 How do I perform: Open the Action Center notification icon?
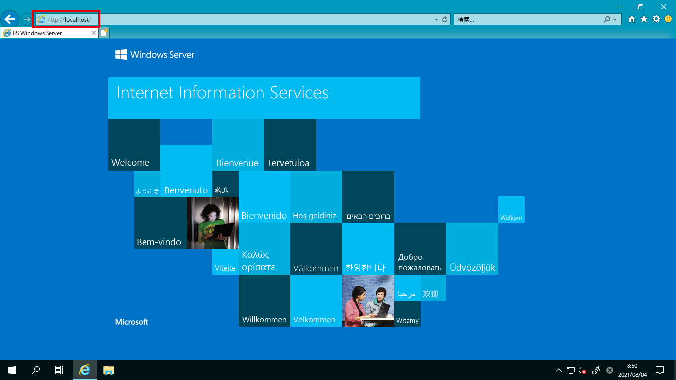coord(659,370)
